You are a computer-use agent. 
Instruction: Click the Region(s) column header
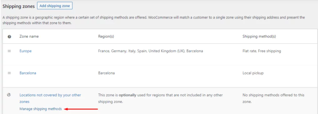(106, 37)
